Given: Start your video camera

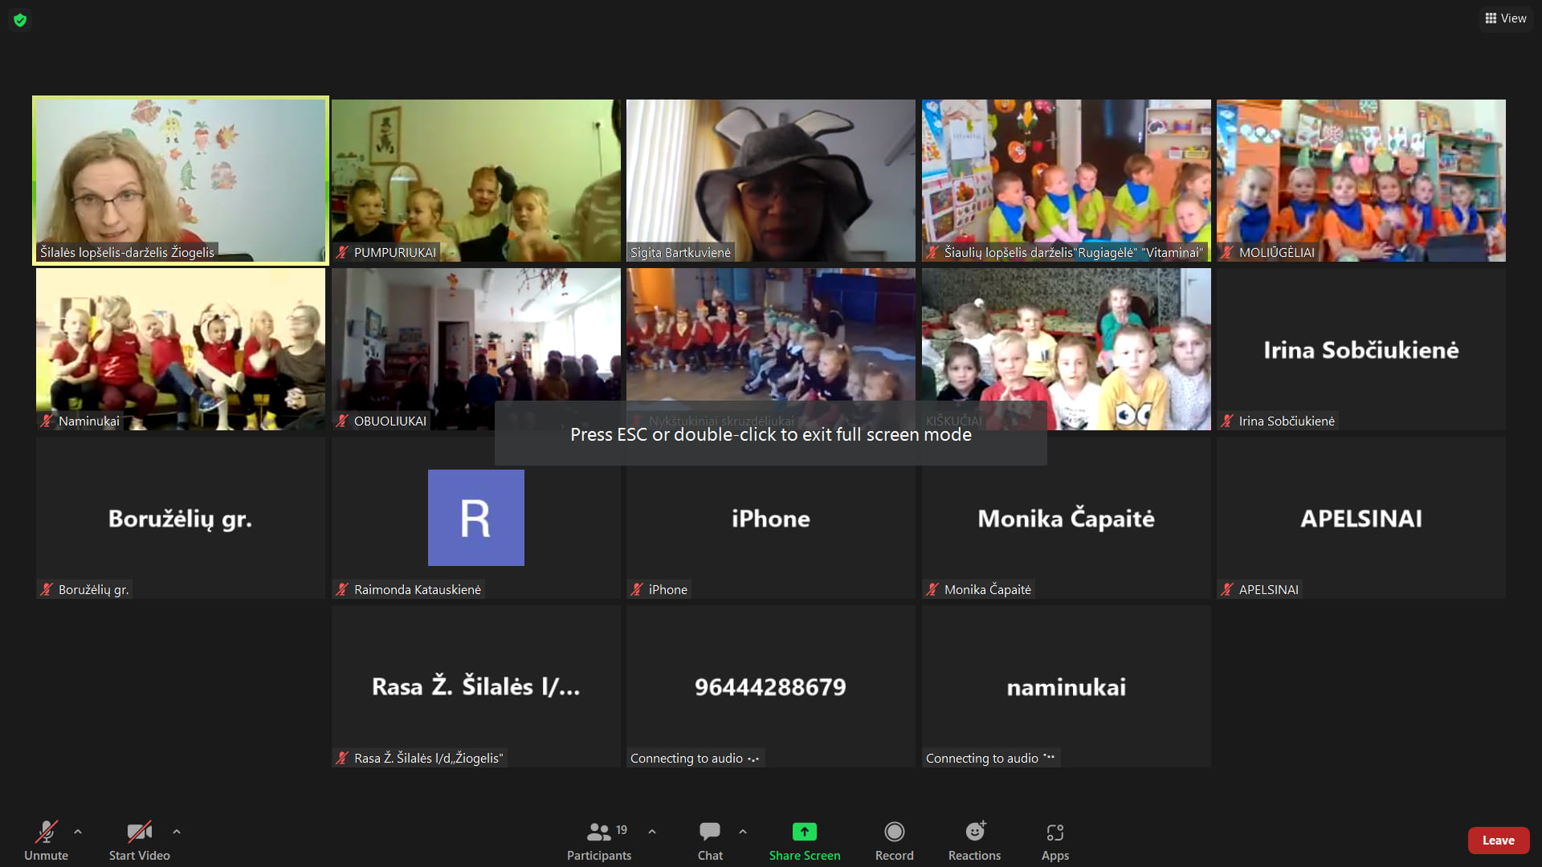Looking at the screenshot, I should point(139,840).
